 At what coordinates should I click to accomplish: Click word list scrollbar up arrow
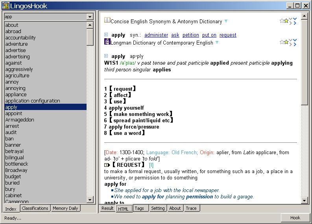pyautogui.click(x=90, y=25)
